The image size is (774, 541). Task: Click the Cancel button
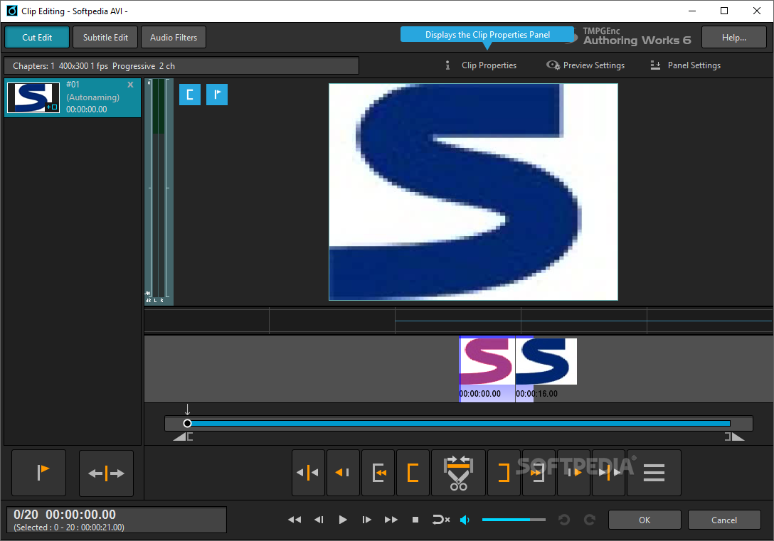723,520
